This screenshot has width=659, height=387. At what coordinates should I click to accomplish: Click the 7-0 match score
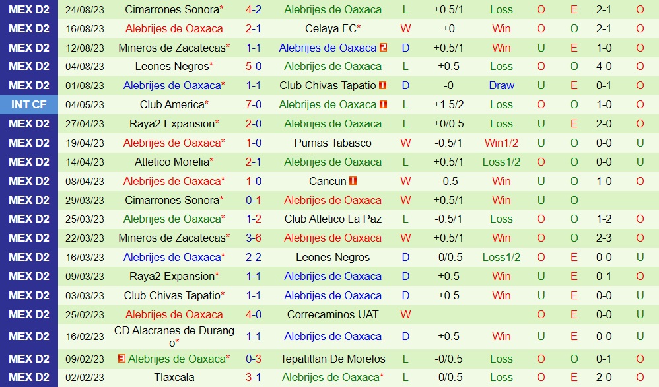click(x=254, y=104)
